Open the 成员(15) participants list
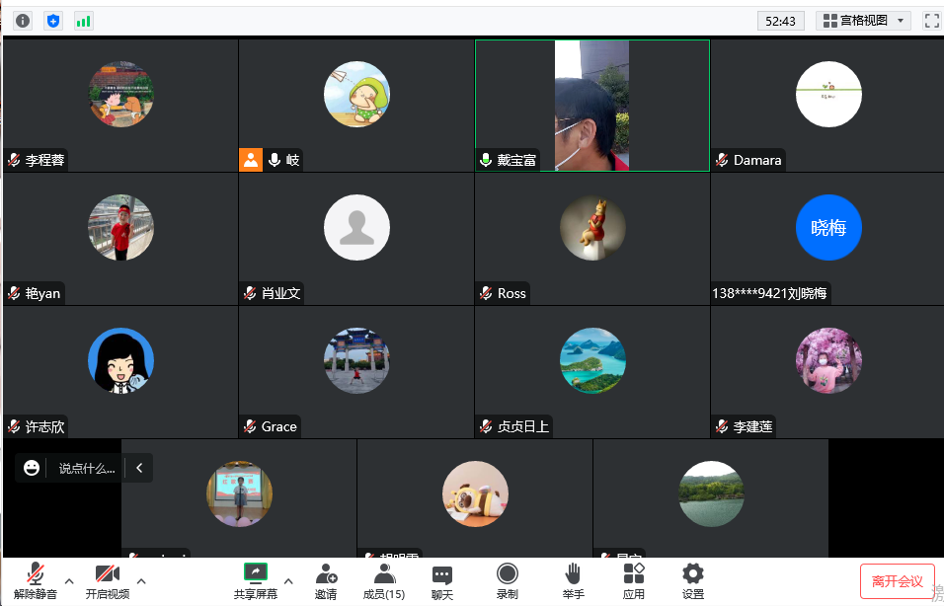The width and height of the screenshot is (944, 606). pyautogui.click(x=384, y=581)
